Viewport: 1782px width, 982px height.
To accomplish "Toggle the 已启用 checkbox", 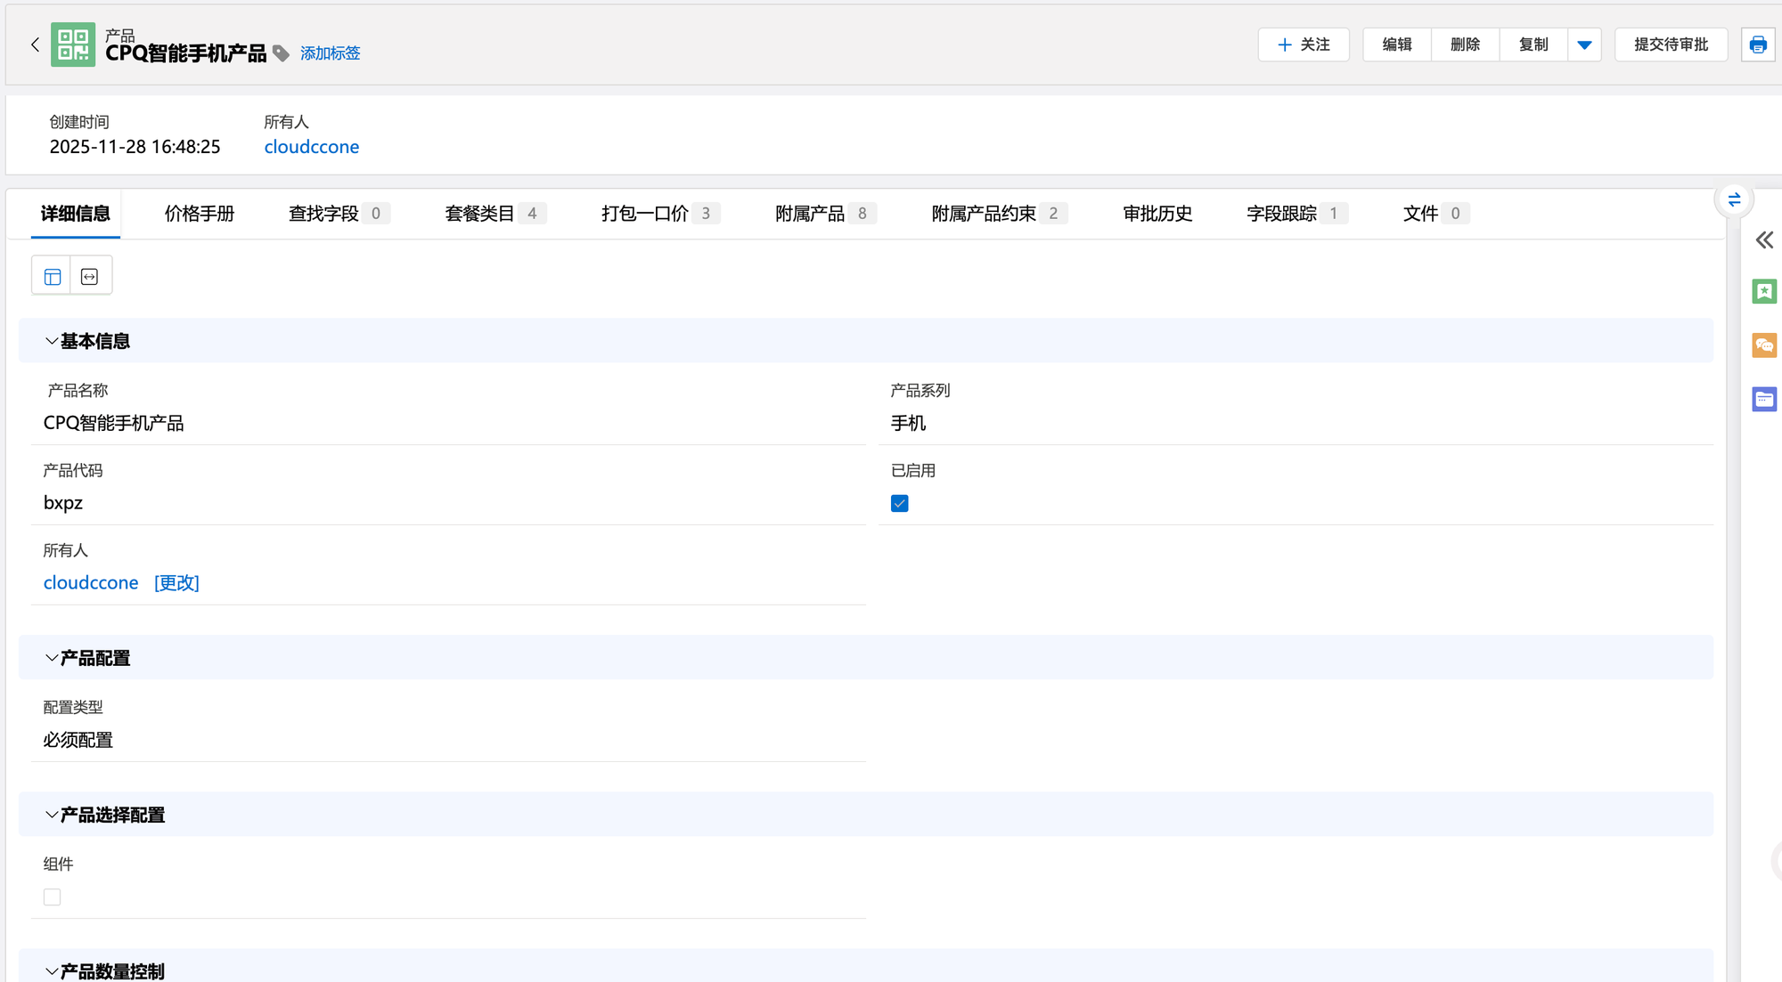I will point(900,504).
